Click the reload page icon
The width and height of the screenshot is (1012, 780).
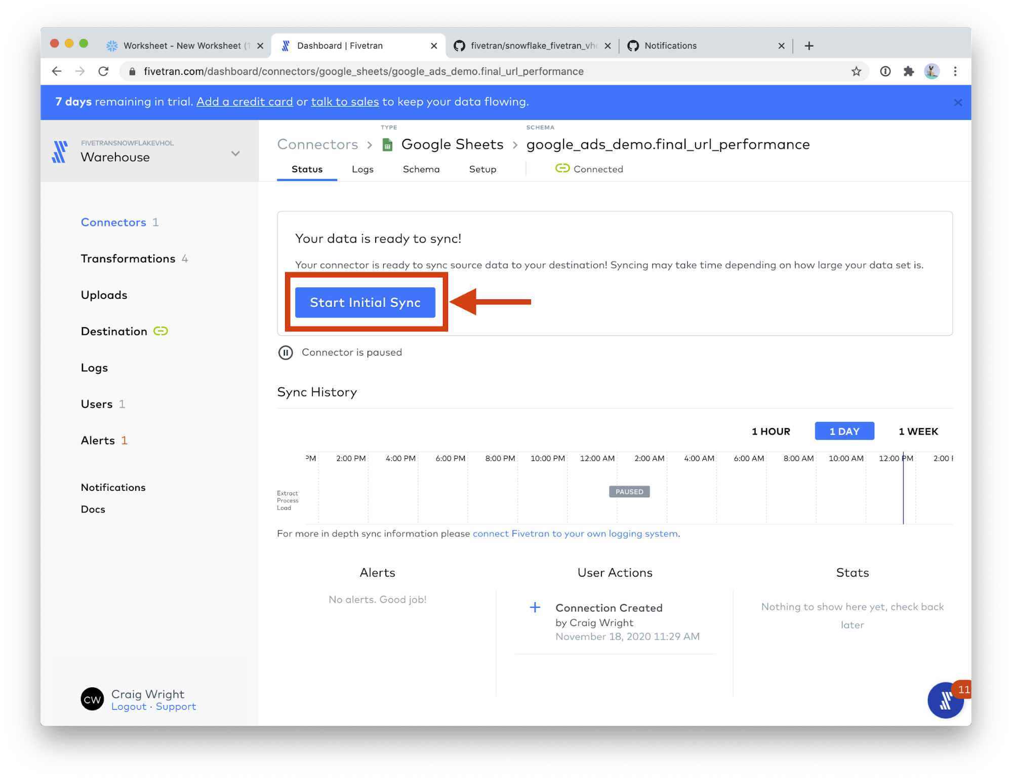coord(104,71)
